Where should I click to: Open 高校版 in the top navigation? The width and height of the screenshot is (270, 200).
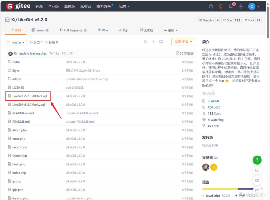point(69,6)
